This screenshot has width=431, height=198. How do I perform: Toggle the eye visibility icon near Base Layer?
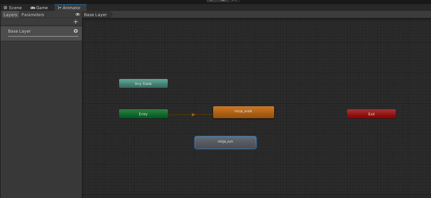[77, 14]
